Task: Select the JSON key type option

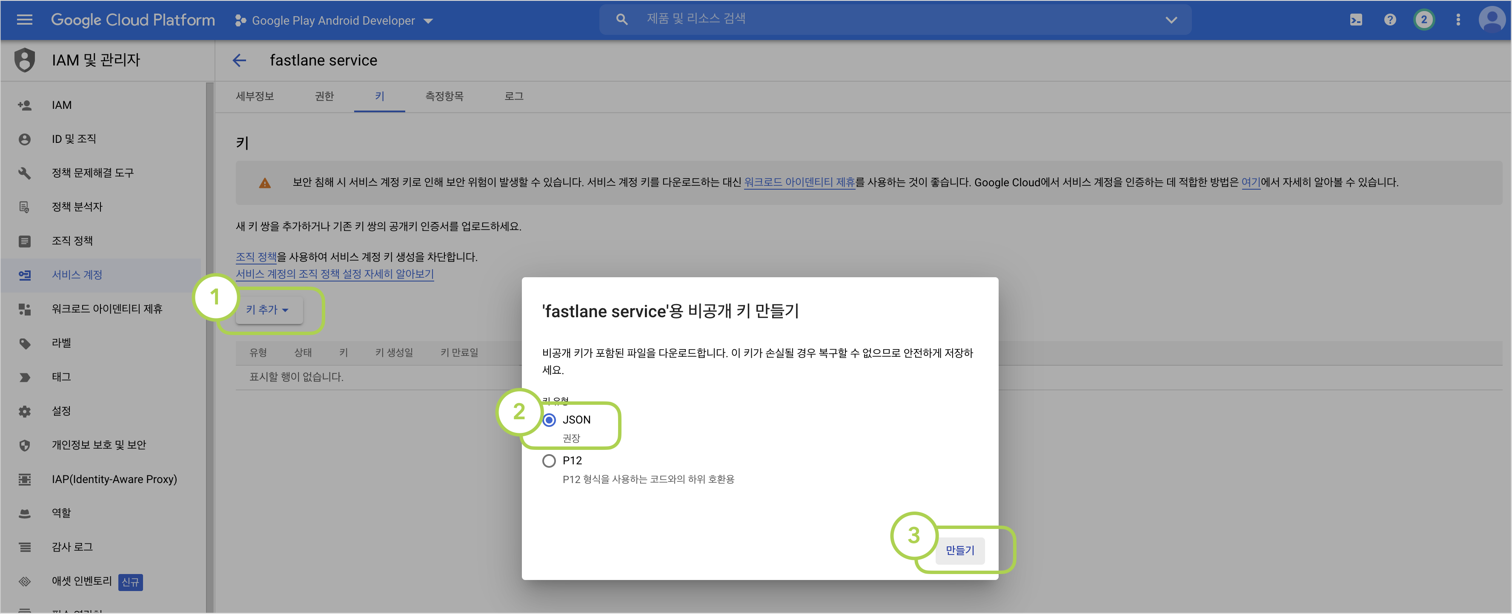Action: click(x=549, y=420)
